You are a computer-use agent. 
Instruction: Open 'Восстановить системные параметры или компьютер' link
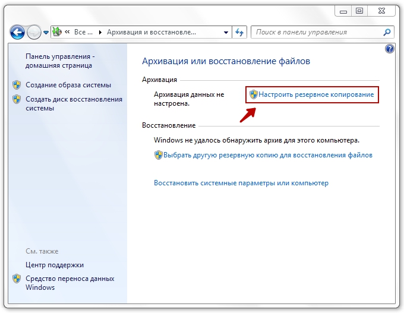pos(241,183)
